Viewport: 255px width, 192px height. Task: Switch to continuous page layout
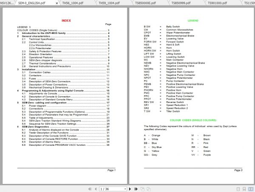pos(244,189)
